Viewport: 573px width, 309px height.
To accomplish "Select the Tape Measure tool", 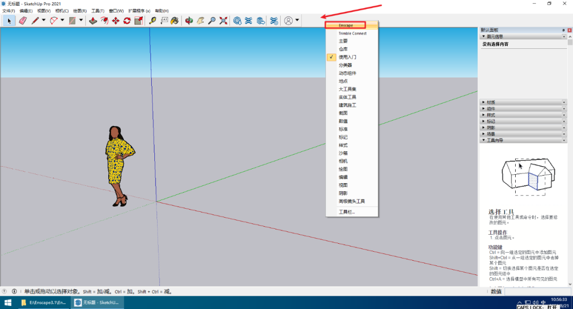I will [x=153, y=21].
